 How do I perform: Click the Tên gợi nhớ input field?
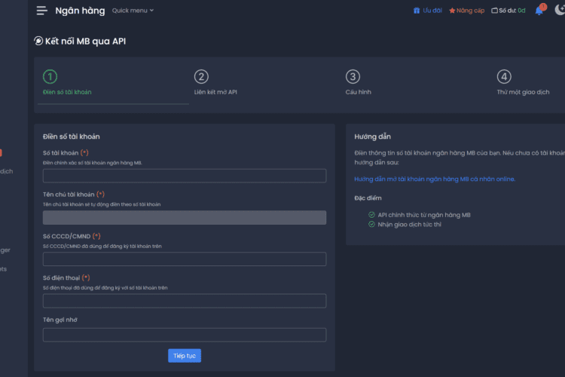click(x=185, y=335)
